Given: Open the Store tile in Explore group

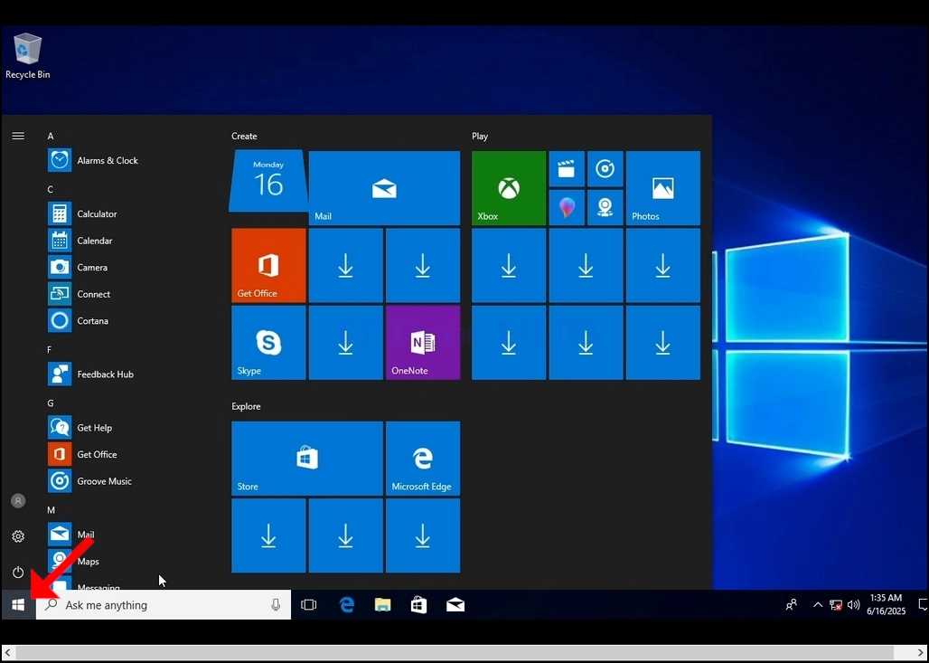Looking at the screenshot, I should [307, 459].
